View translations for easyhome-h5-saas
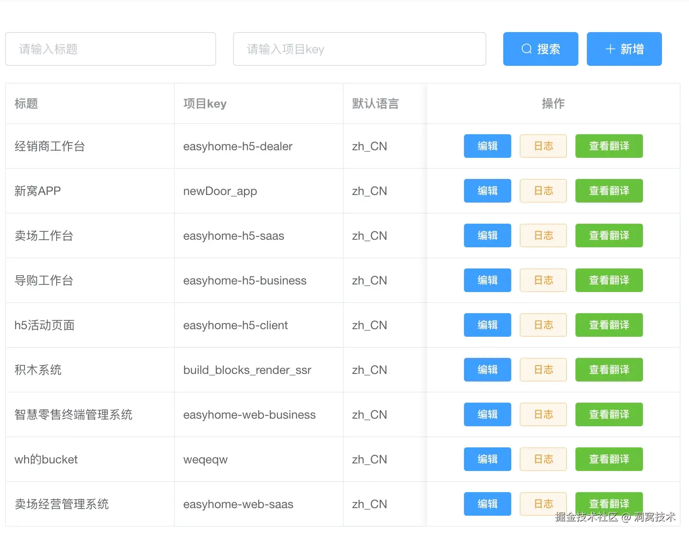689x536 pixels. point(609,236)
